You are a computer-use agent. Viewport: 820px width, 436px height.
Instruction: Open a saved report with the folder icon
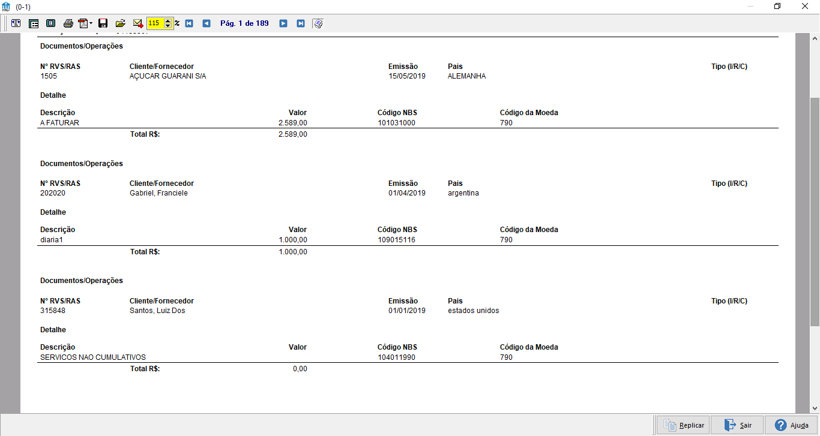120,23
